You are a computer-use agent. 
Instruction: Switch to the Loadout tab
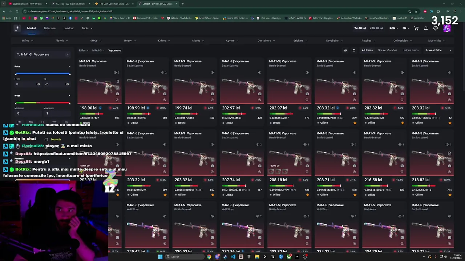68,28
